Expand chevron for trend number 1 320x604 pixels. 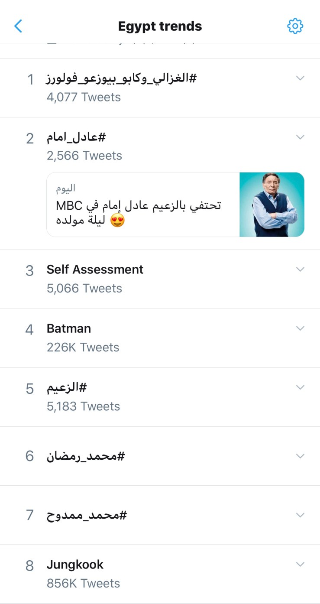(x=300, y=78)
